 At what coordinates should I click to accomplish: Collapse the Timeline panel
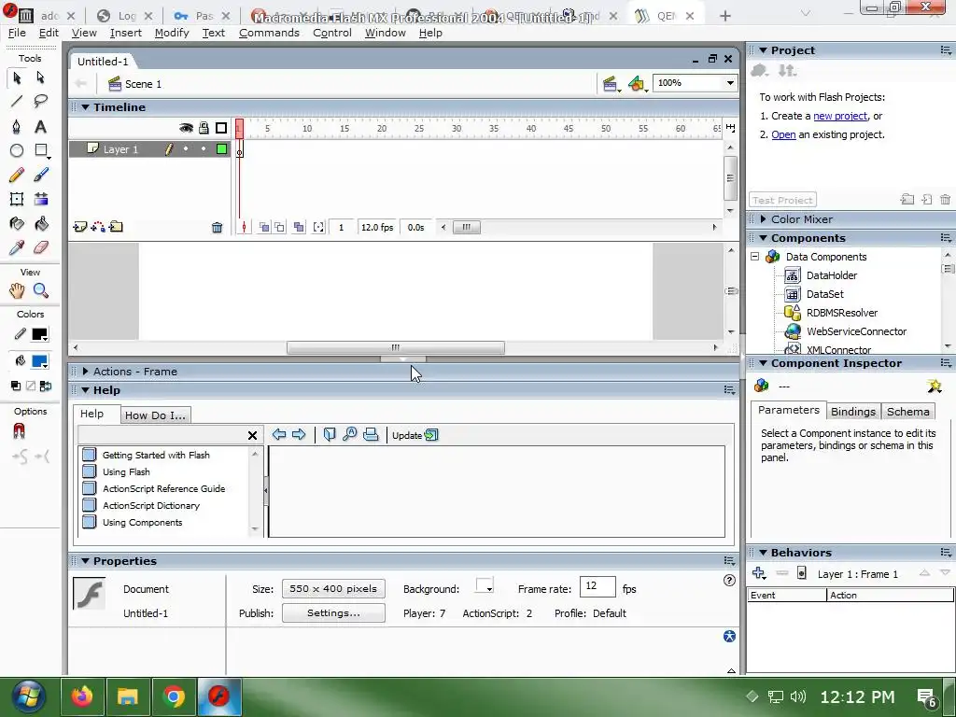click(85, 107)
